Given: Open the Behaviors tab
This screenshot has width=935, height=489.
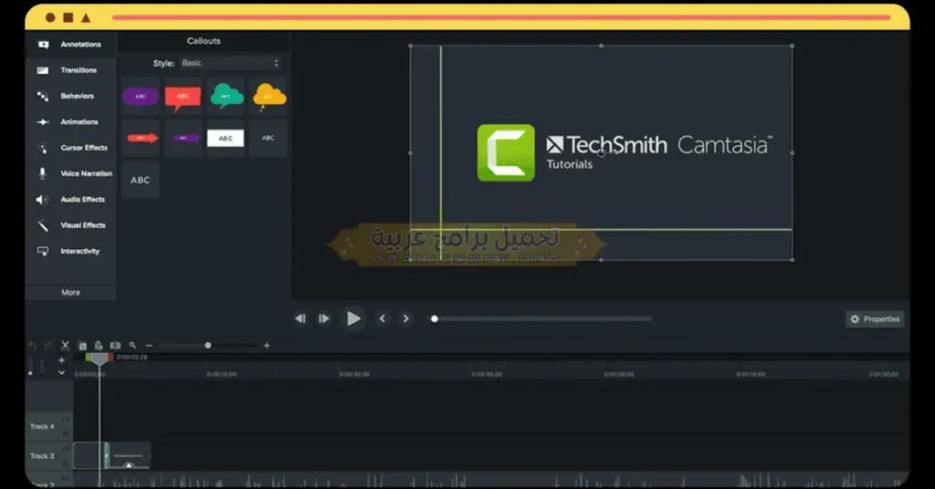Looking at the screenshot, I should (70, 96).
